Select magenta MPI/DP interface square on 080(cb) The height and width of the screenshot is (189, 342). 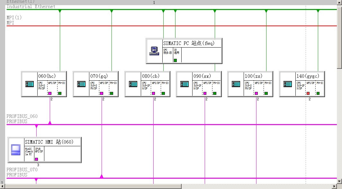click(x=153, y=93)
